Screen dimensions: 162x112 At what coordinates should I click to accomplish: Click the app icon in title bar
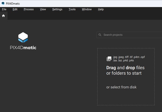pos(3,3)
